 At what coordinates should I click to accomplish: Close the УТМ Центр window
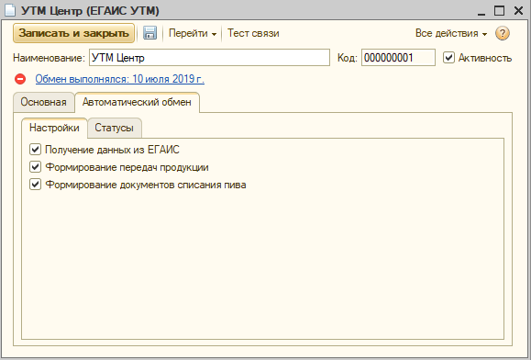pos(518,10)
